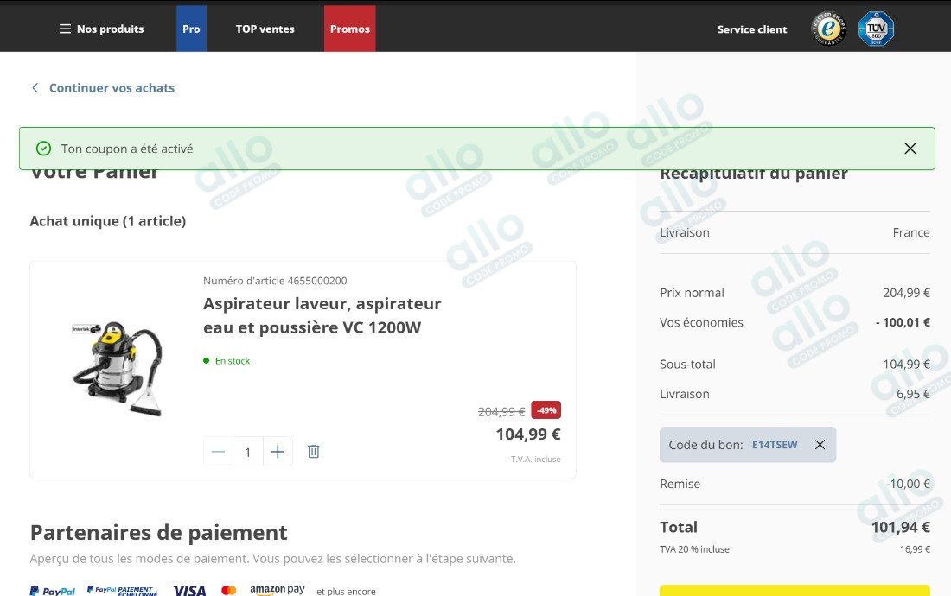Click the back chevron beside Continuer vos achats
This screenshot has height=596, width=951.
[35, 88]
